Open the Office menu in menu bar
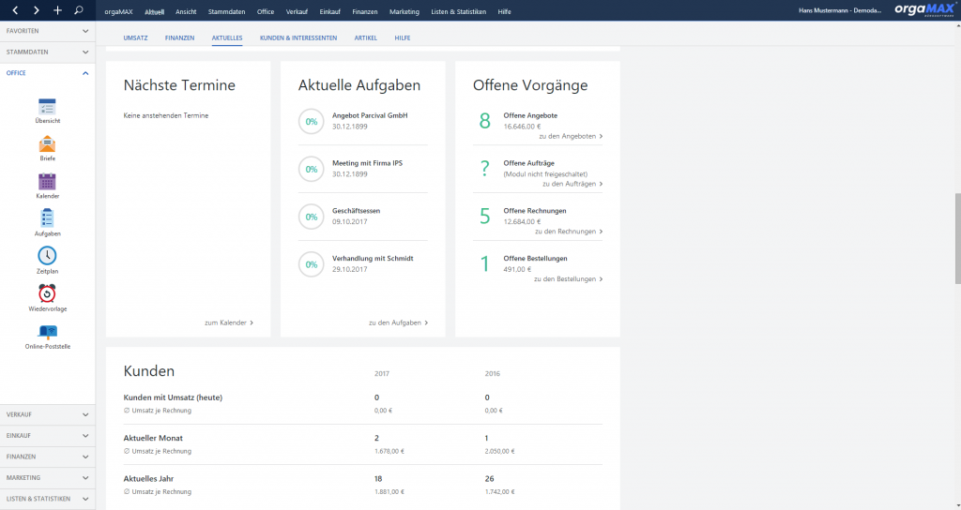Image resolution: width=961 pixels, height=510 pixels. 266,11
